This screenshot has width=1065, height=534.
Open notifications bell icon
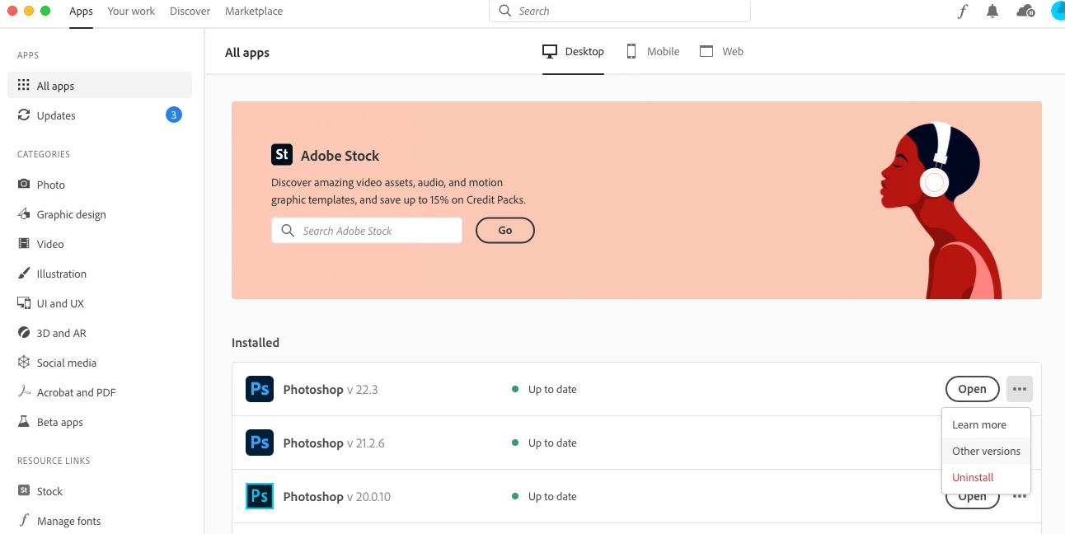(x=992, y=12)
